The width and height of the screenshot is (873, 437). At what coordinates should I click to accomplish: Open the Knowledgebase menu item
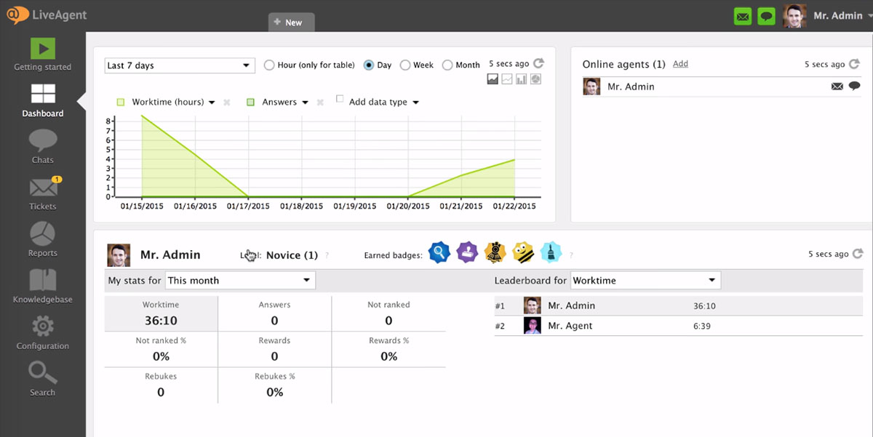pyautogui.click(x=43, y=286)
